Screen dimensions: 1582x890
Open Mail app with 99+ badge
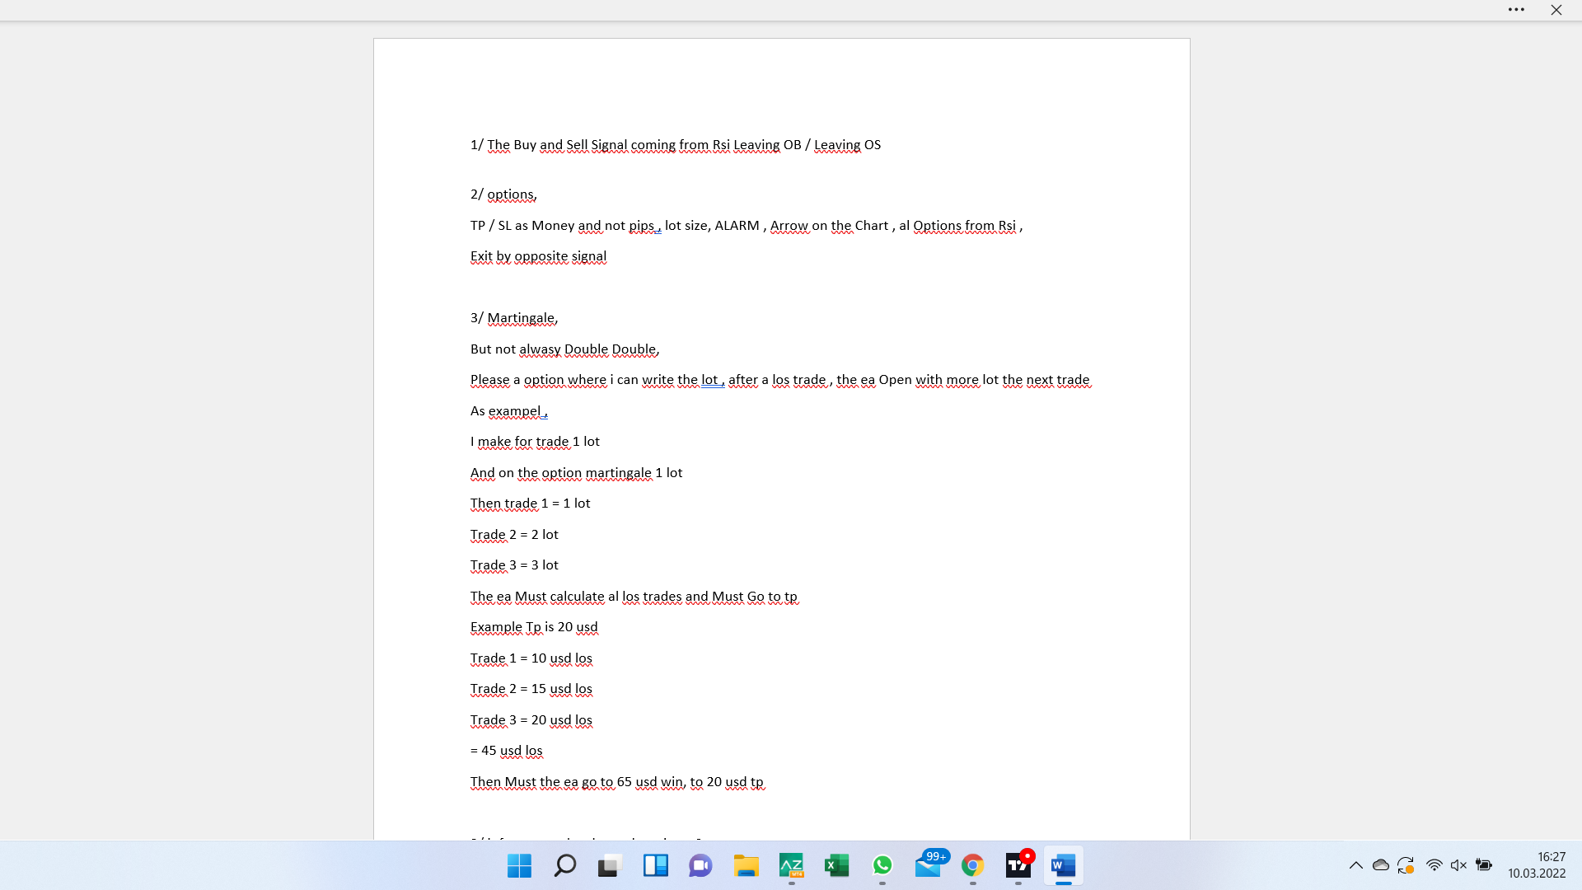pyautogui.click(x=928, y=865)
